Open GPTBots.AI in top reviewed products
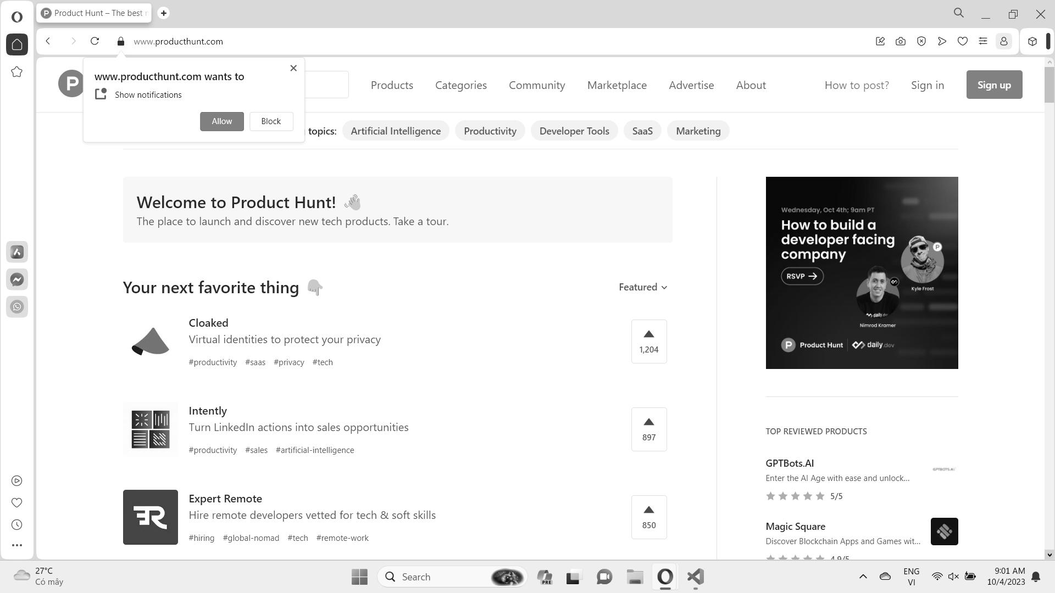 click(790, 463)
